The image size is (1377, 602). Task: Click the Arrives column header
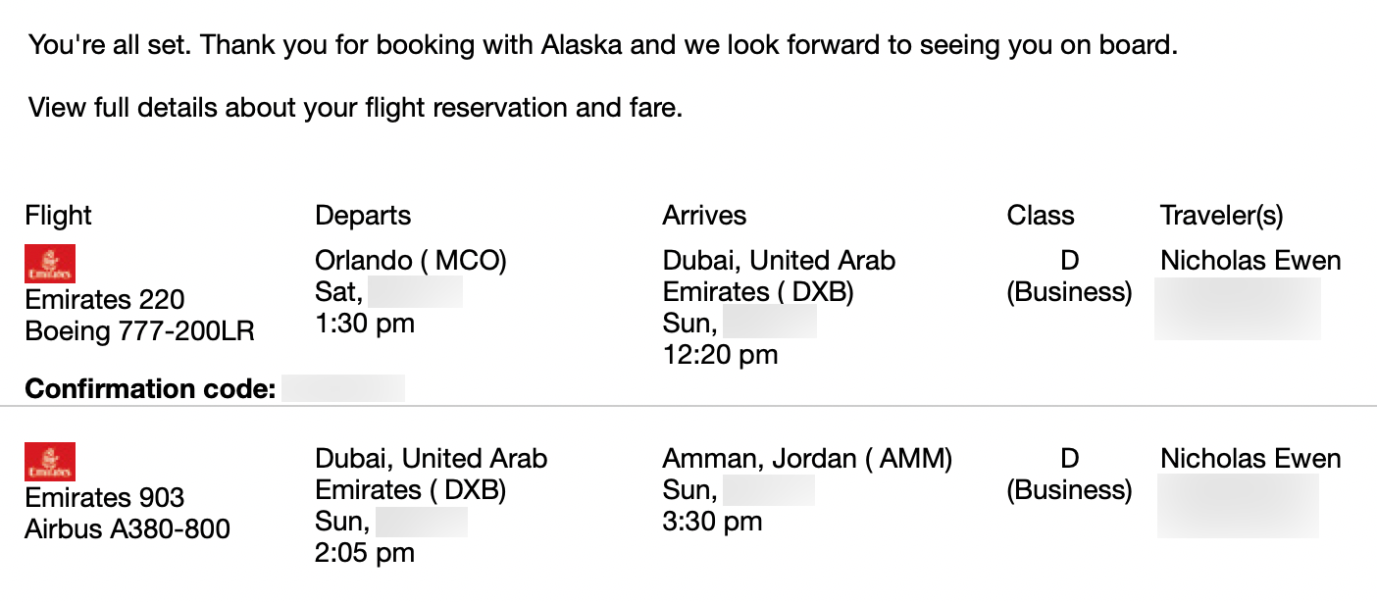tap(705, 216)
